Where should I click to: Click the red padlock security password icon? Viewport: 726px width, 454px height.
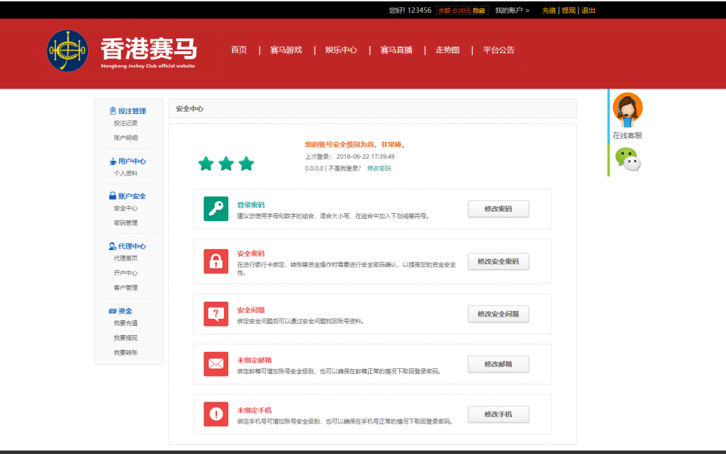pyautogui.click(x=216, y=261)
